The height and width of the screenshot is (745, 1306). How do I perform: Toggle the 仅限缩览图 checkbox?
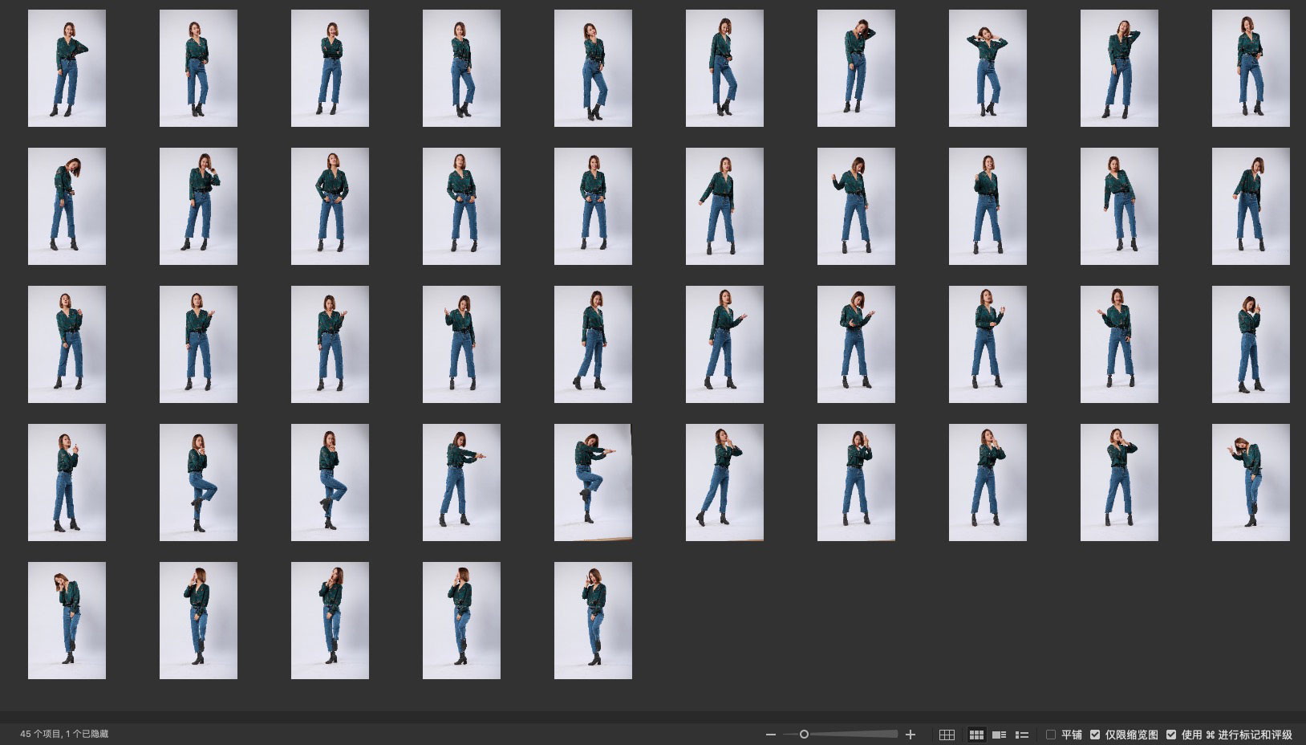pyautogui.click(x=1095, y=735)
